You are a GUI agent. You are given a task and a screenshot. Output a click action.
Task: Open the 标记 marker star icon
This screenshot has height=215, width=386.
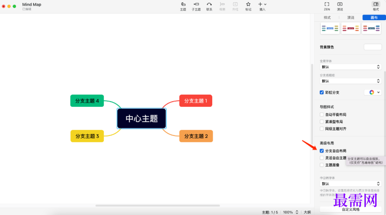[248, 4]
